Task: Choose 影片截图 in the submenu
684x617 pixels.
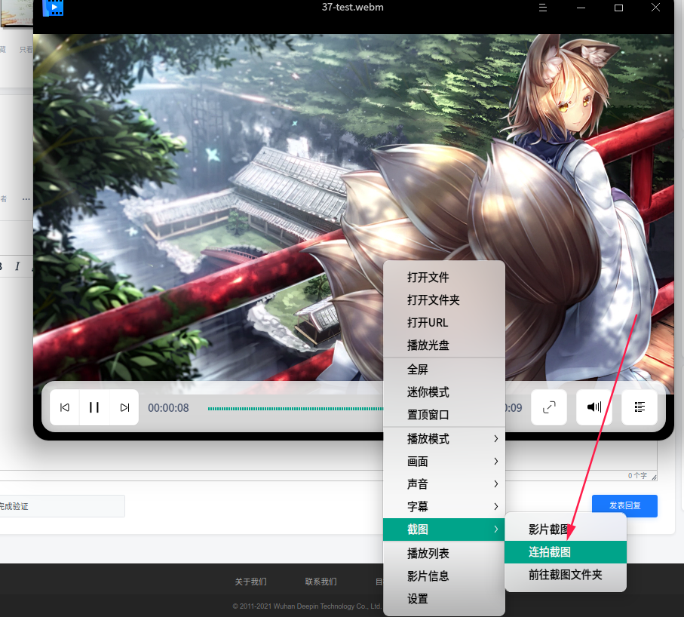Action: coord(566,530)
